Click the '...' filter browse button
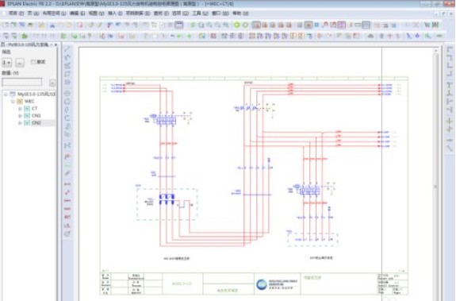The image size is (456, 301). 20,62
